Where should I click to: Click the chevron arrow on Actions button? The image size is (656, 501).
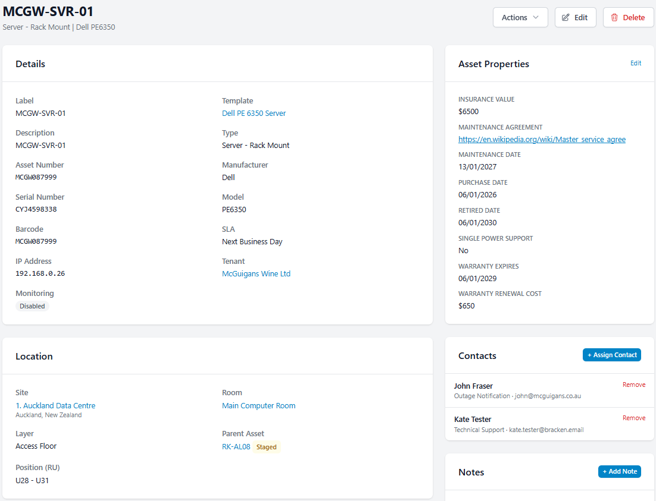coord(536,18)
